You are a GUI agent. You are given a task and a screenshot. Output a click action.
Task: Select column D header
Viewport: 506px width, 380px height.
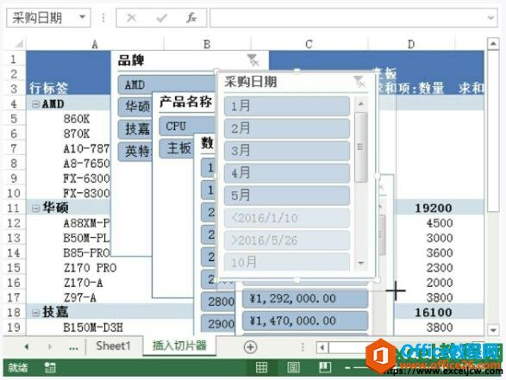[411, 44]
